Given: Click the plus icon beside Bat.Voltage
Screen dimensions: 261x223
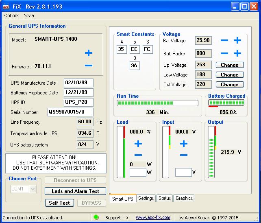Looking at the screenshot, I should pos(237,40).
